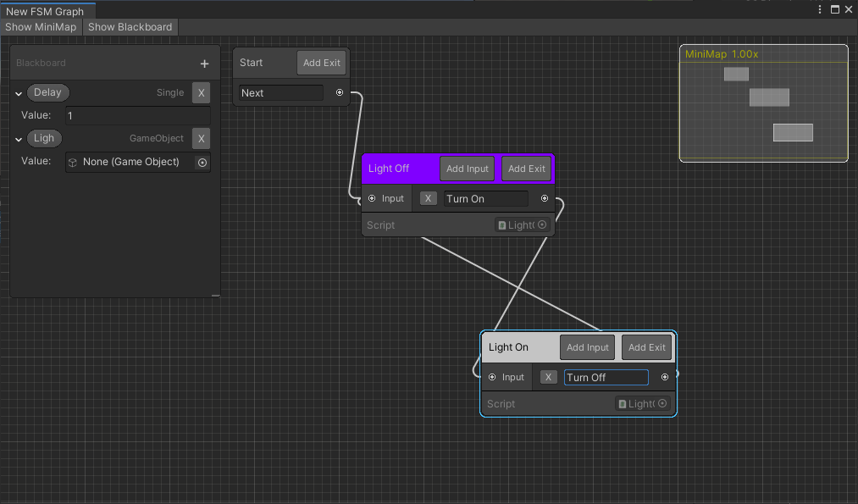Click Add Input on the Light On node
The width and height of the screenshot is (858, 504).
(587, 347)
